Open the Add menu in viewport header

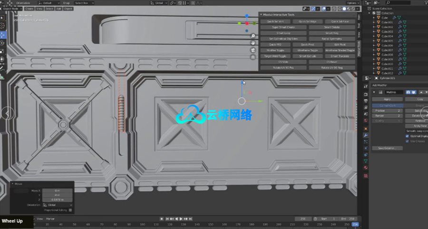tap(58, 9)
